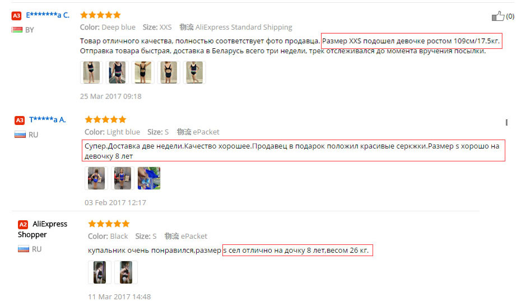Image resolution: width=521 pixels, height=306 pixels.
Task: Open fifth photo in Deep blue review
Action: [194, 72]
